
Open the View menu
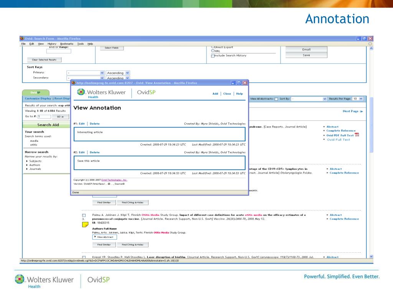point(41,44)
